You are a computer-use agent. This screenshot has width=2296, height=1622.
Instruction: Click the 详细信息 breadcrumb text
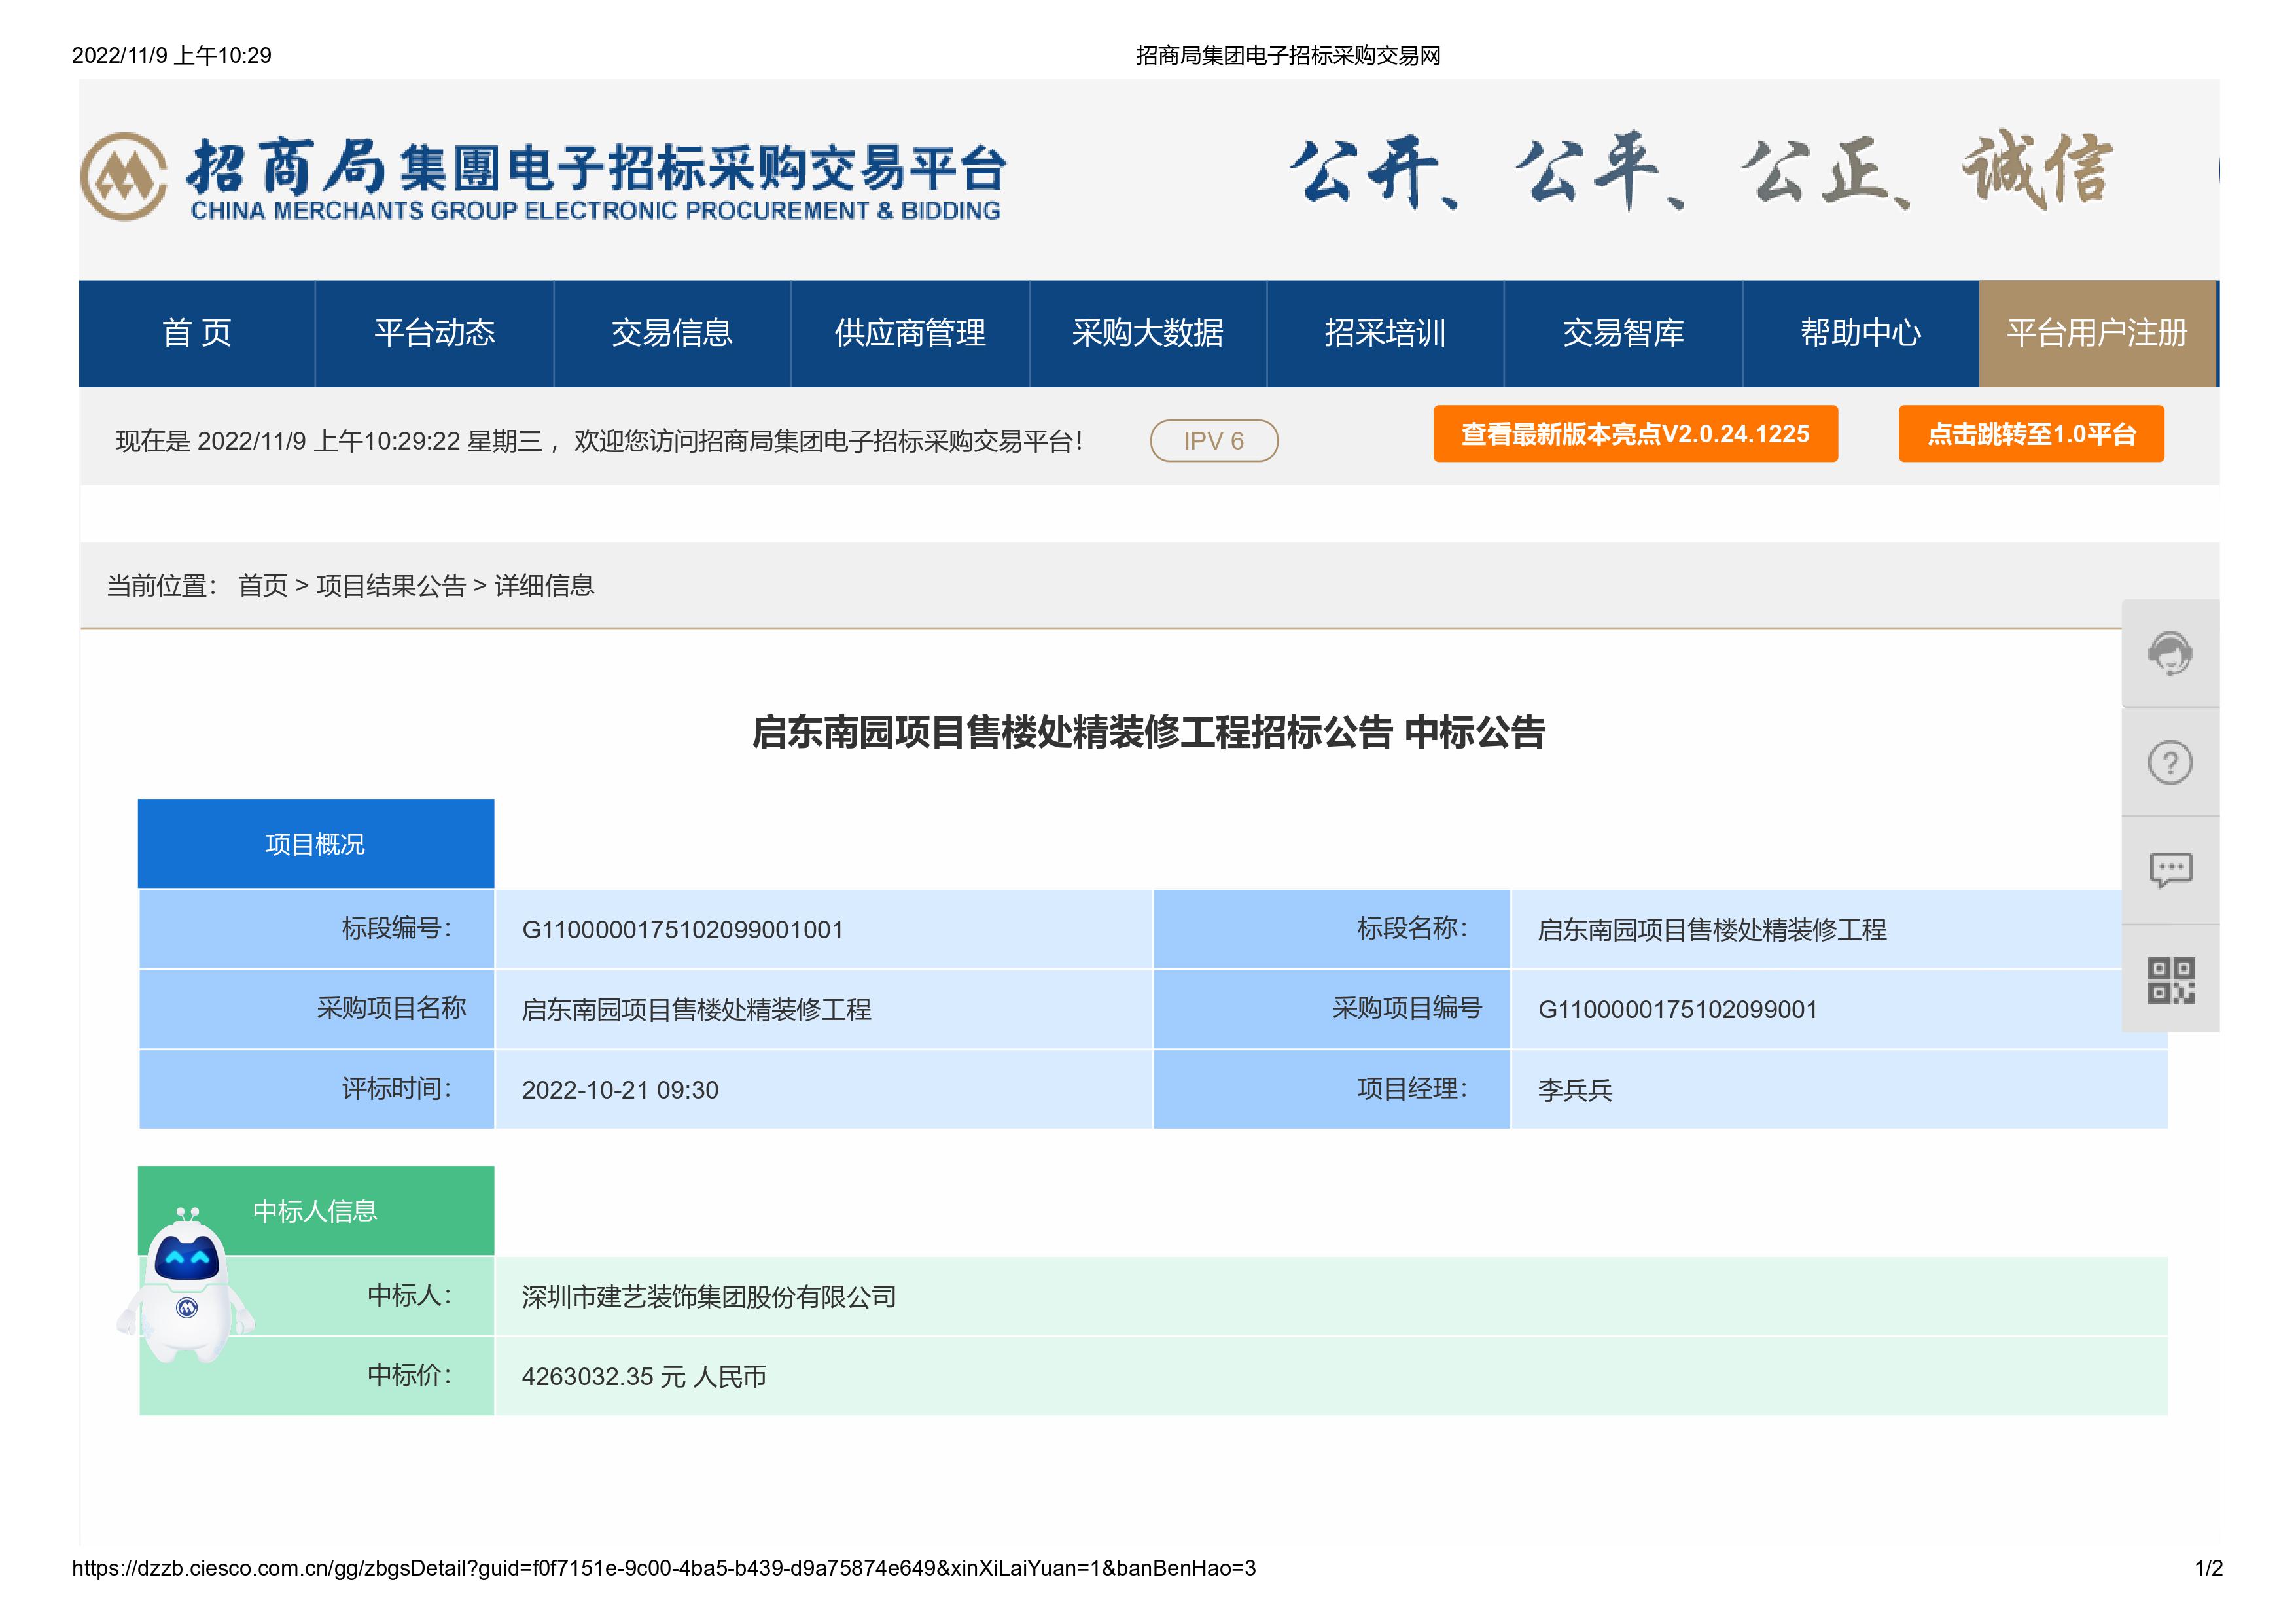click(x=544, y=586)
